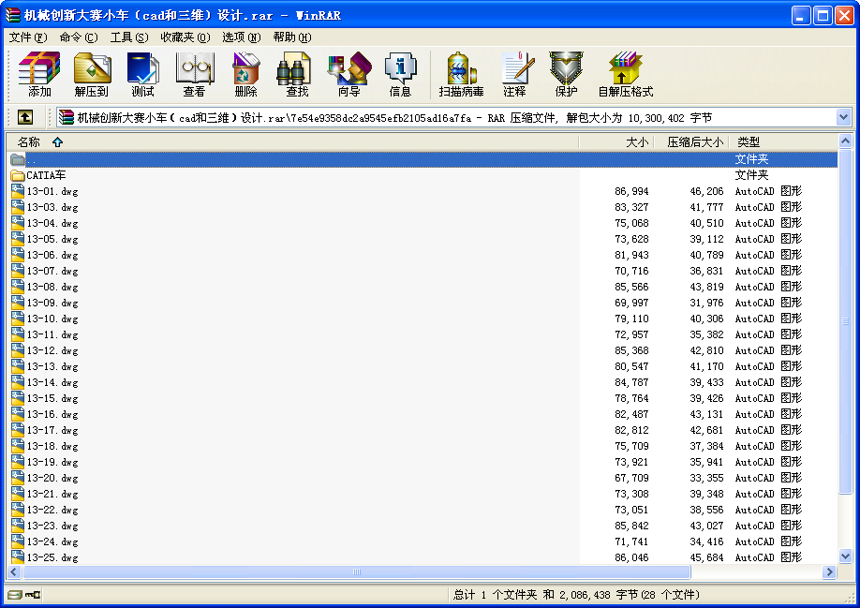Click the 13-20.dwg file icon
This screenshot has height=608, width=860.
tap(18, 478)
